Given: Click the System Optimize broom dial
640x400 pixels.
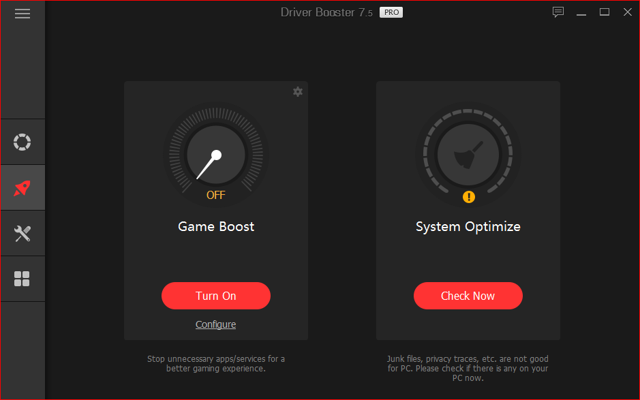Looking at the screenshot, I should (x=468, y=154).
